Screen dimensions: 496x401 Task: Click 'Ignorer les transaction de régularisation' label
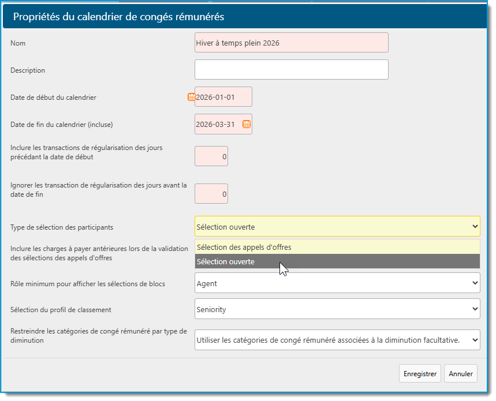click(x=99, y=190)
